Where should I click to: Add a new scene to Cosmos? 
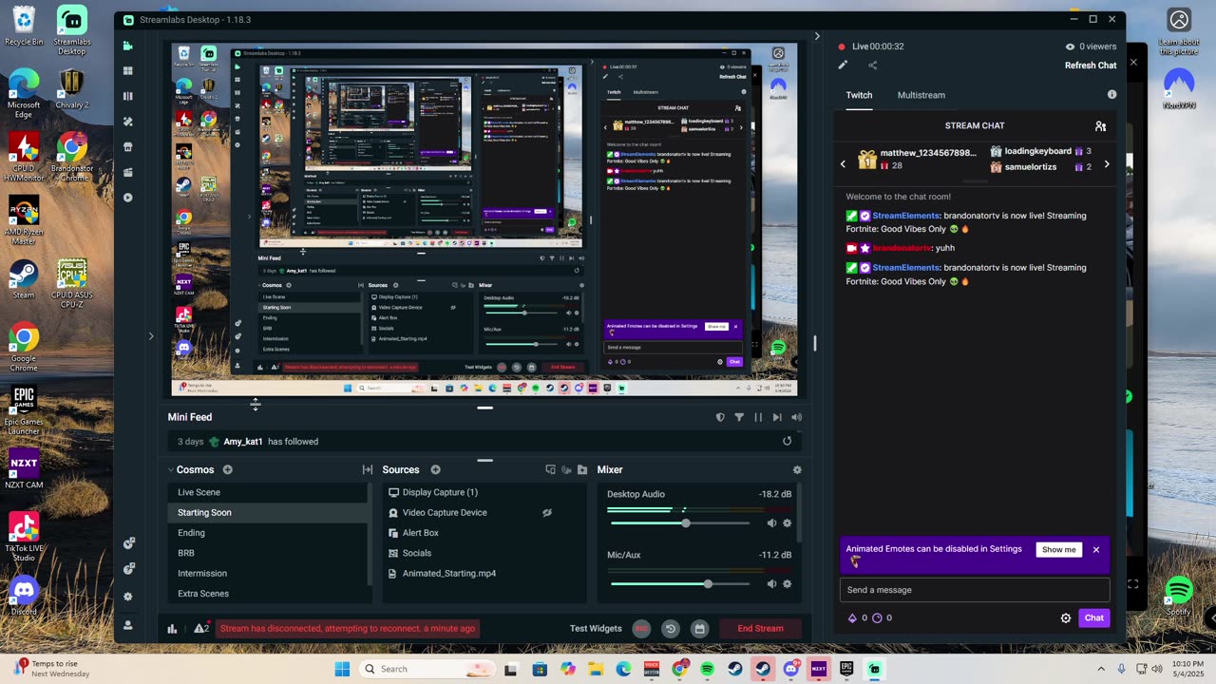click(228, 469)
